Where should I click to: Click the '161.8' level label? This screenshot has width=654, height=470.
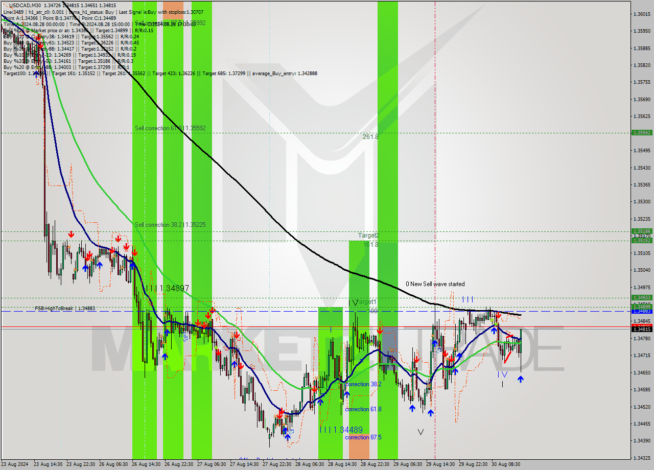pyautogui.click(x=370, y=245)
